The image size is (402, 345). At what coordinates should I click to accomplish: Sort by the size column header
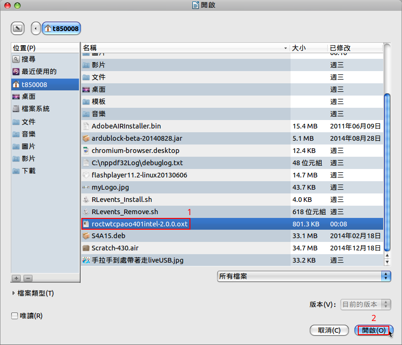308,48
